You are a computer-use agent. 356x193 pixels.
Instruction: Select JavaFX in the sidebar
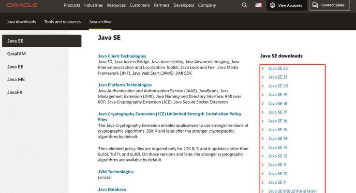coord(15,93)
